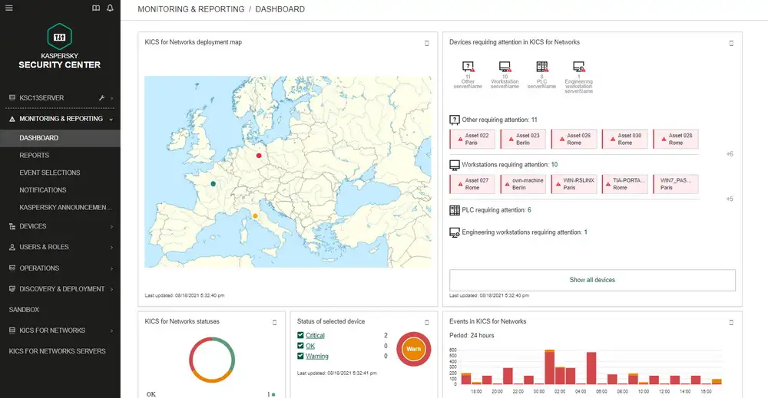The width and height of the screenshot is (768, 398).
Task: Open Event Selections in sidebar
Action: (x=50, y=173)
